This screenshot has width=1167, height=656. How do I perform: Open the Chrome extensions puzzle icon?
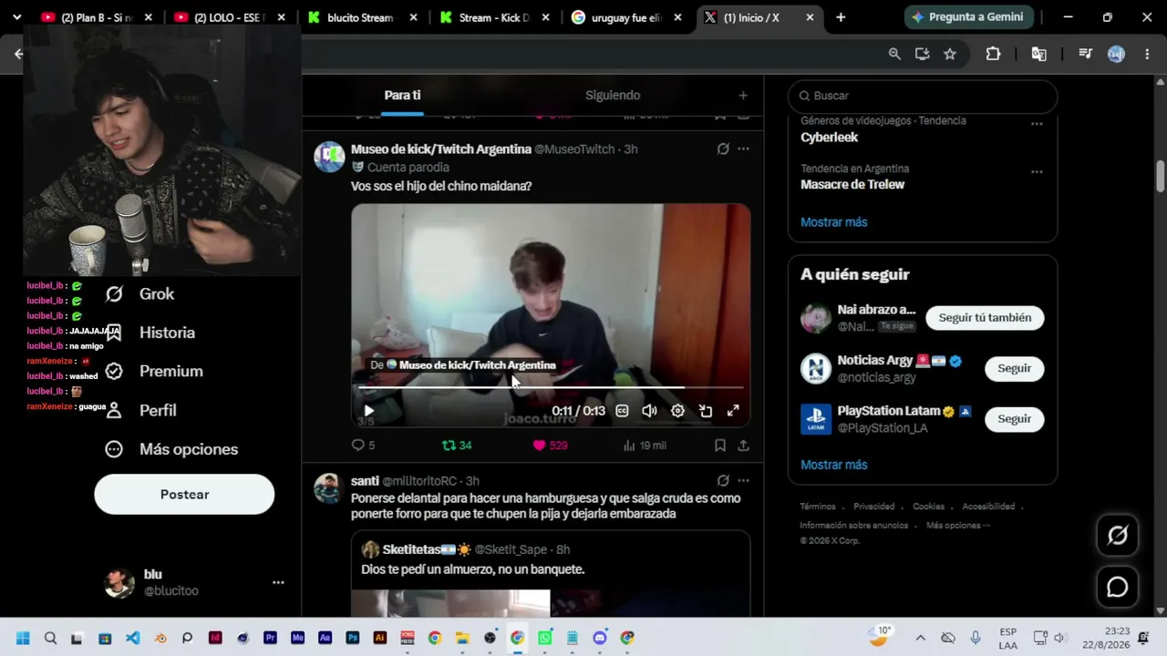click(993, 54)
